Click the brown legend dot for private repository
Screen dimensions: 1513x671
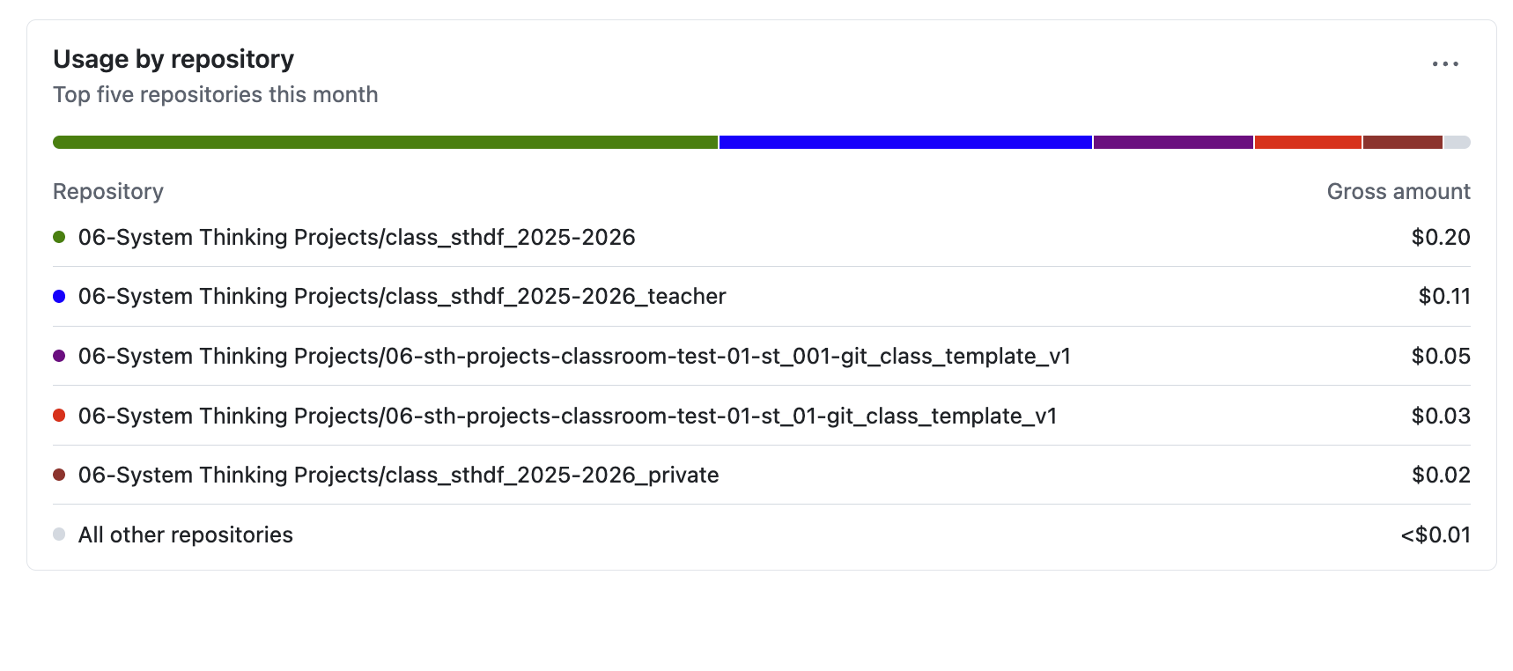[59, 475]
